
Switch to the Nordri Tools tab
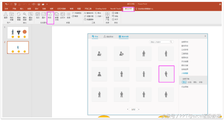pos(116,9)
